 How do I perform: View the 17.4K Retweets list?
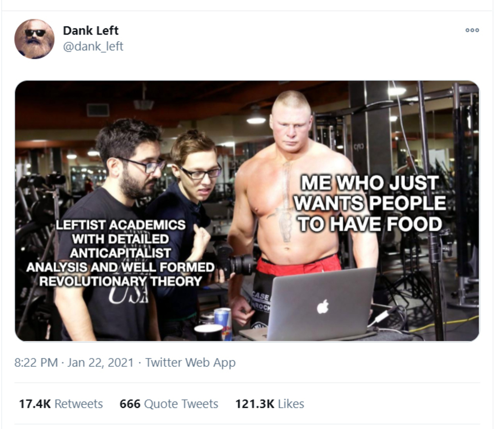coord(61,404)
